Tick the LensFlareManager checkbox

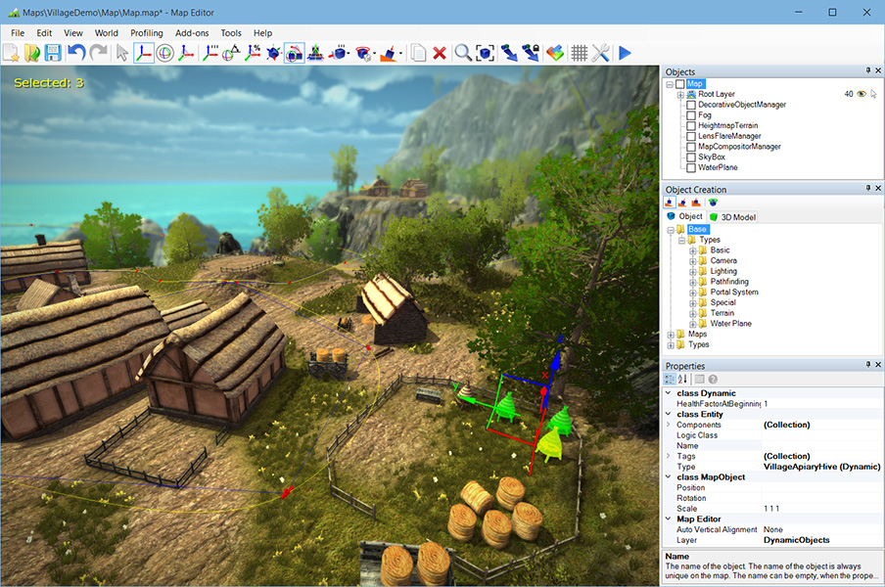coord(691,136)
